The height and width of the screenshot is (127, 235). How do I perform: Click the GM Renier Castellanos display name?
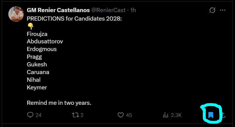point(58,10)
